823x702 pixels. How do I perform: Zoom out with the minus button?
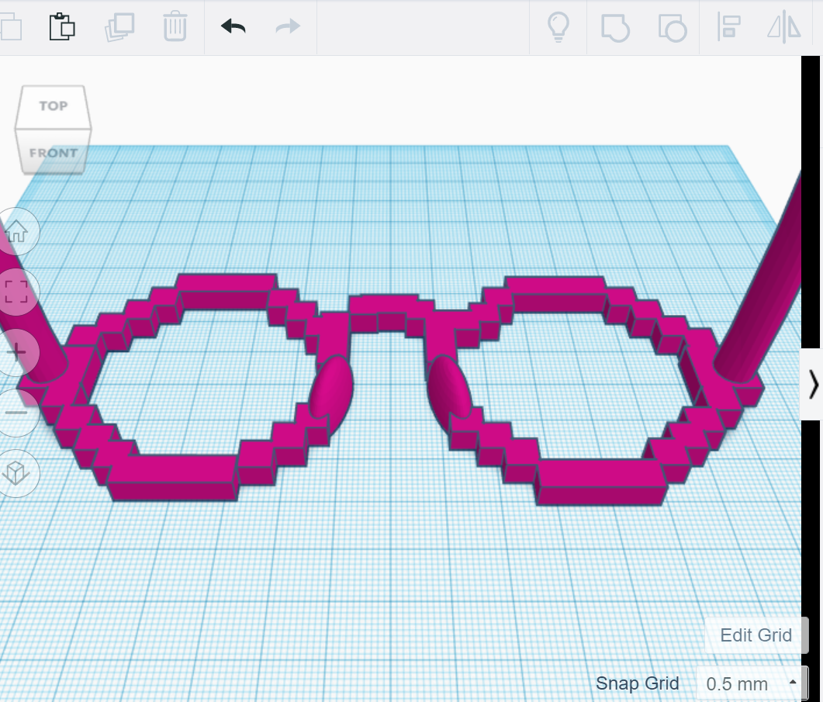(x=16, y=413)
